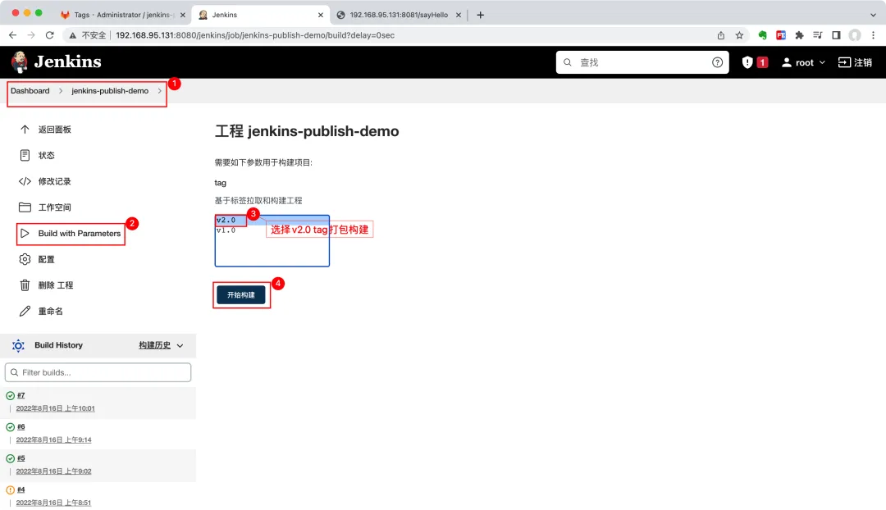This screenshot has width=886, height=510.
Task: Click the 注销 logout button
Action: tap(855, 62)
